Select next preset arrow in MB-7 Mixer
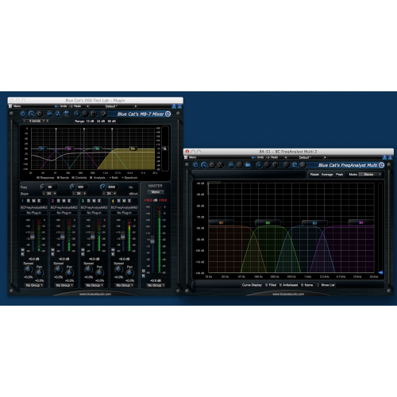Viewport: 397px width, 397px height. click(136, 106)
